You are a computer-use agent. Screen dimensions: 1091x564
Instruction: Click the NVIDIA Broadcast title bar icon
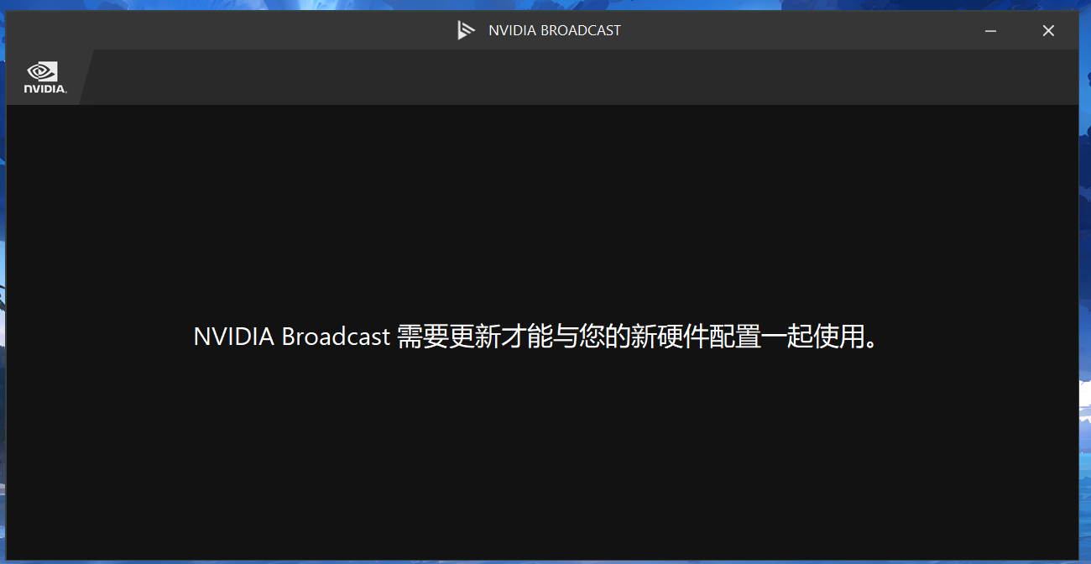[466, 31]
